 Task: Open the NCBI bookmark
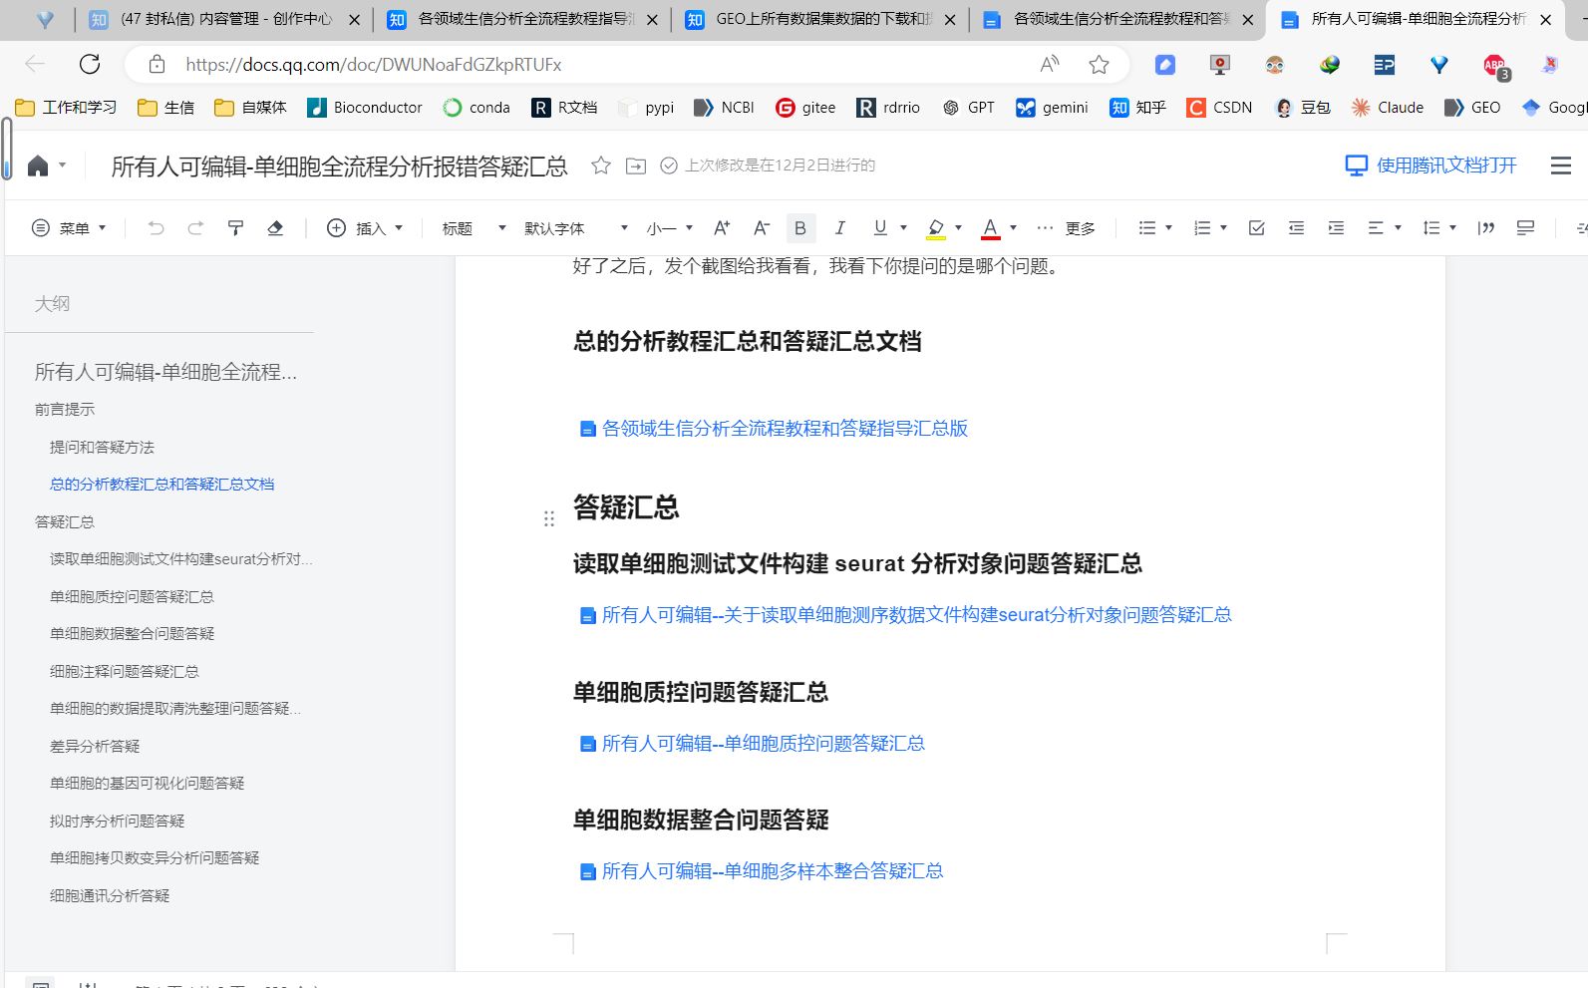pyautogui.click(x=725, y=108)
